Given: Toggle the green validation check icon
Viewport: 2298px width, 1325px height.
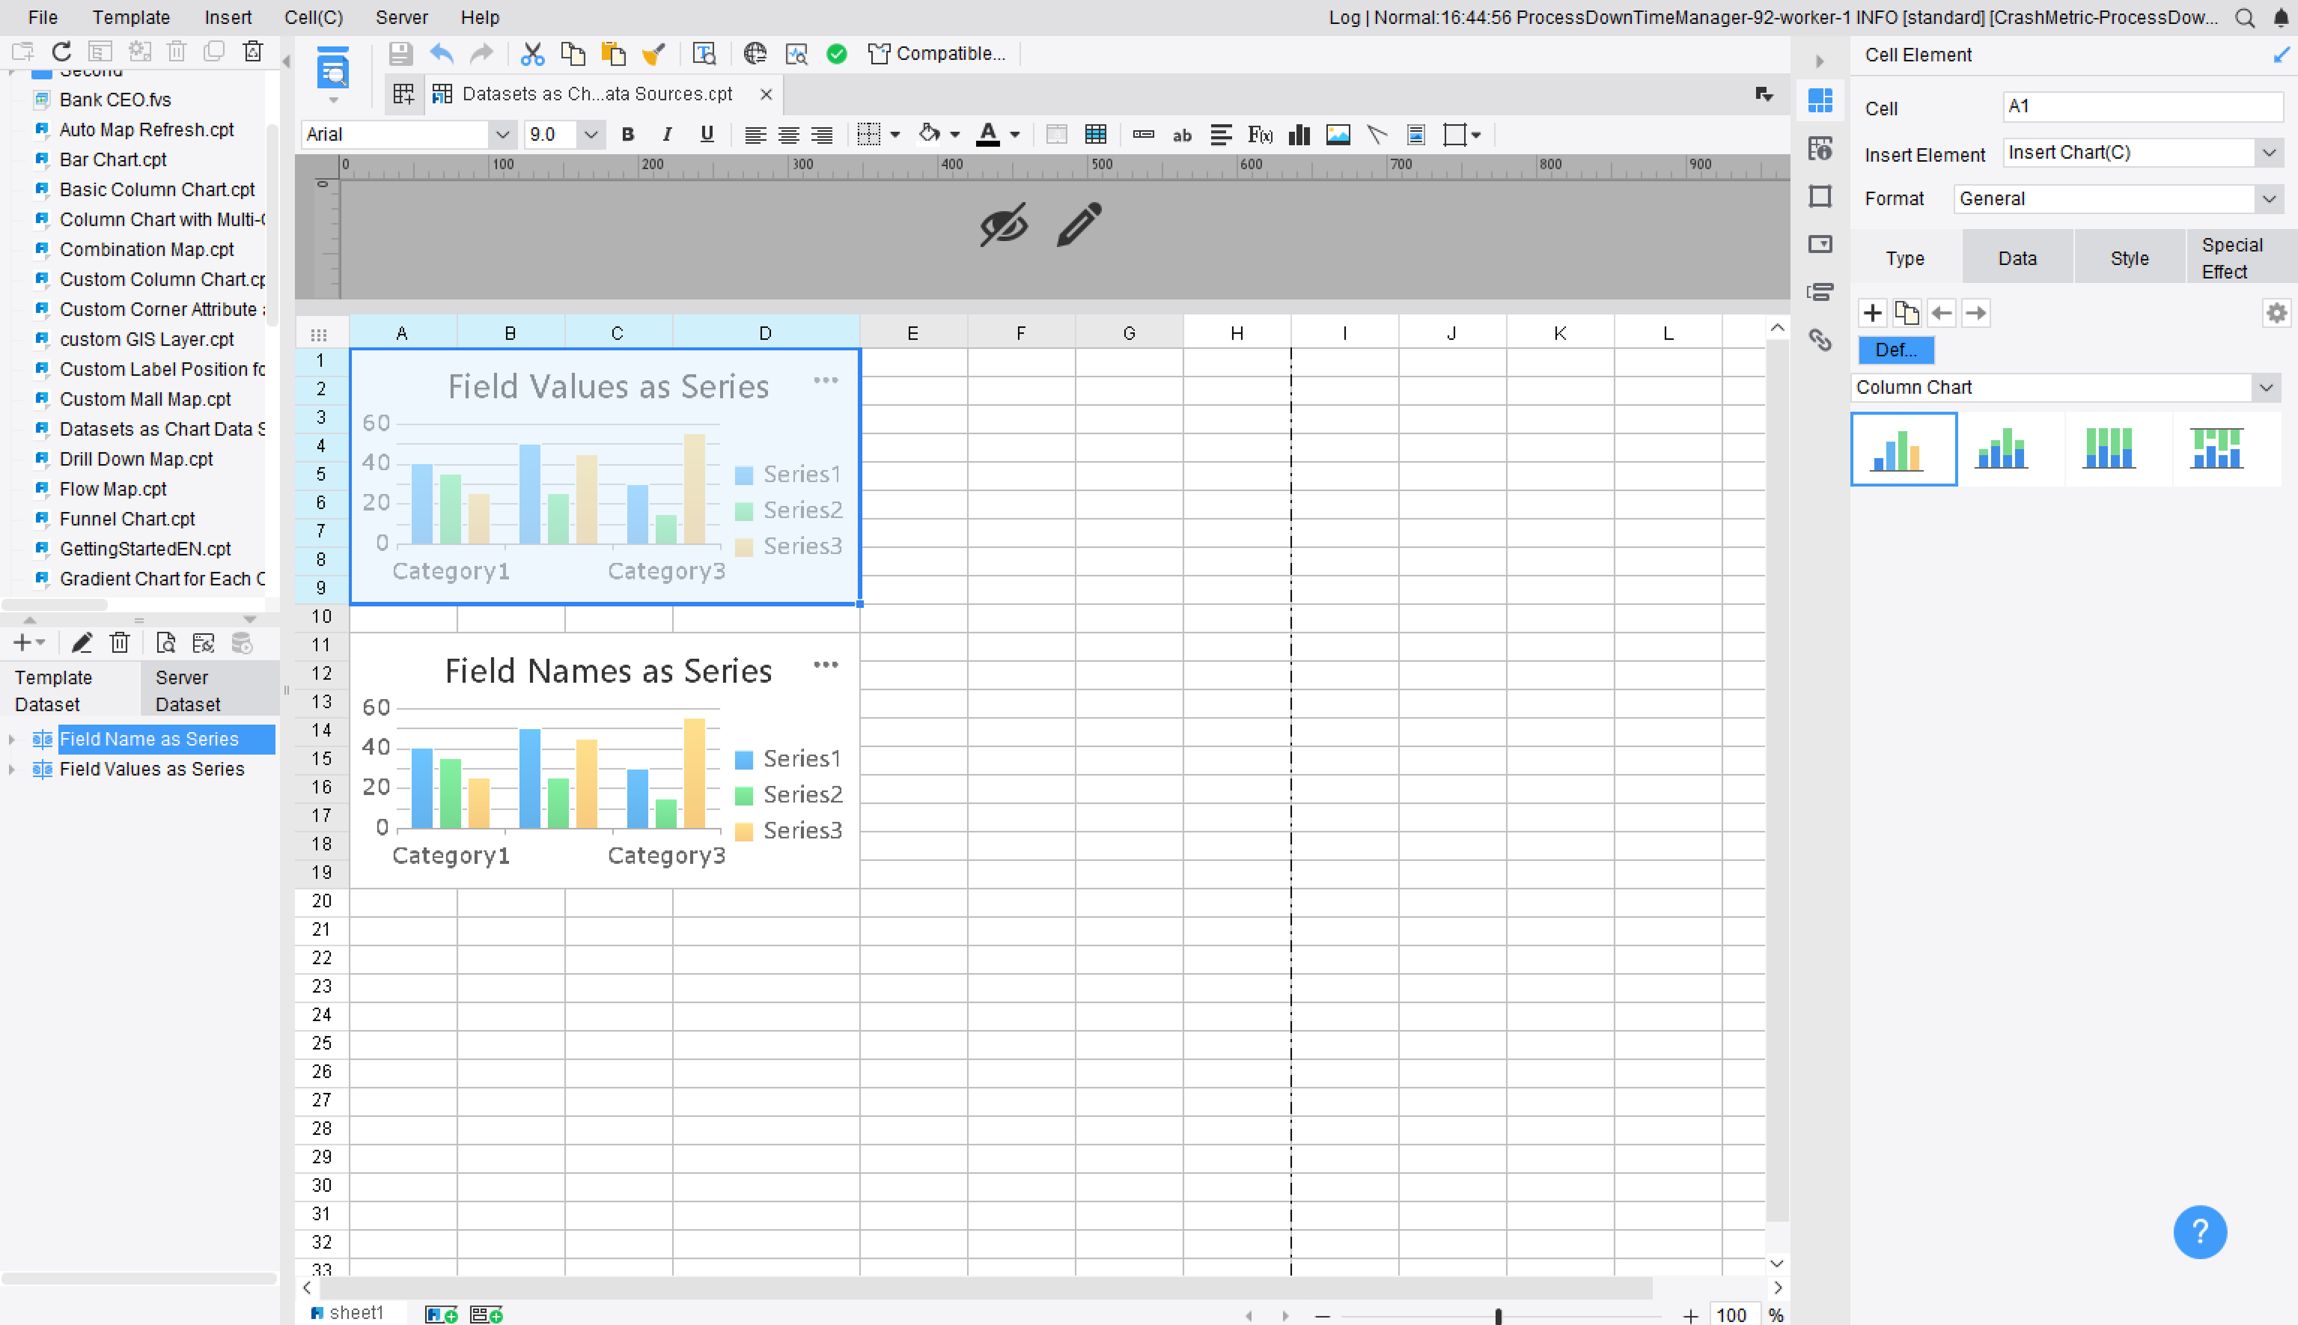Looking at the screenshot, I should tap(837, 54).
